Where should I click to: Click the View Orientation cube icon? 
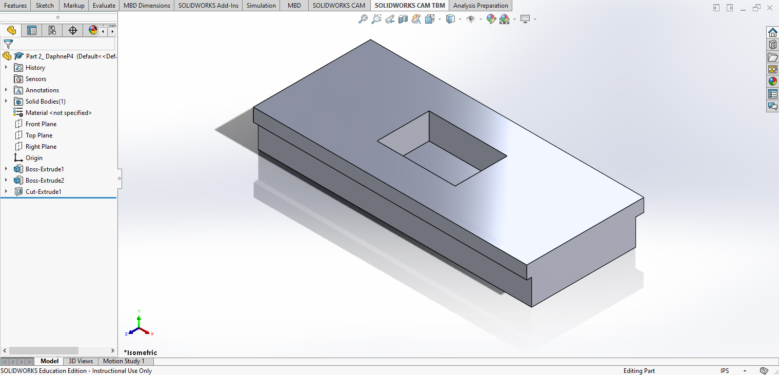[430, 19]
